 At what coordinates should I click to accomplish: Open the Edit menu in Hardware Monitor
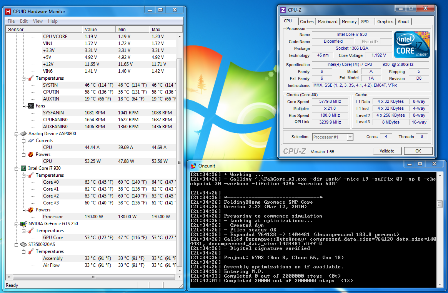point(24,21)
